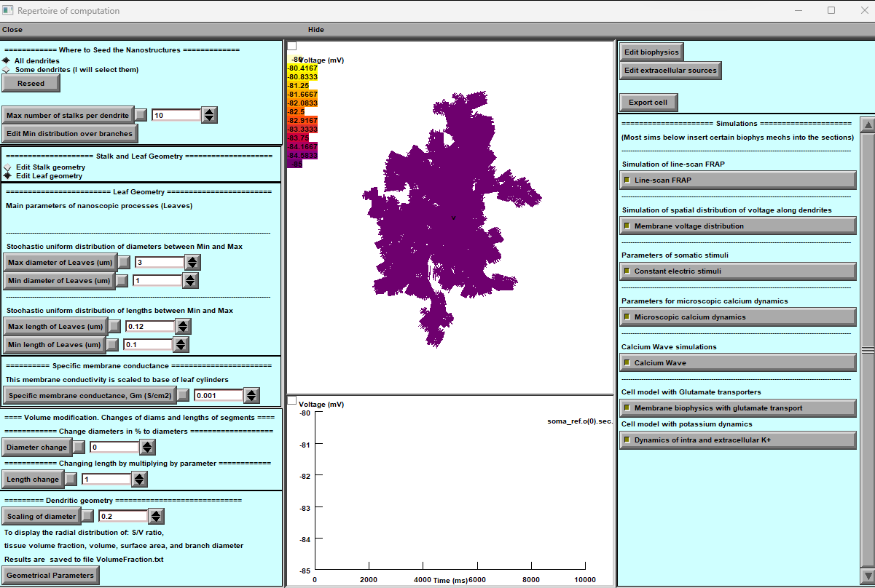Open the Close menu item

(x=12, y=30)
